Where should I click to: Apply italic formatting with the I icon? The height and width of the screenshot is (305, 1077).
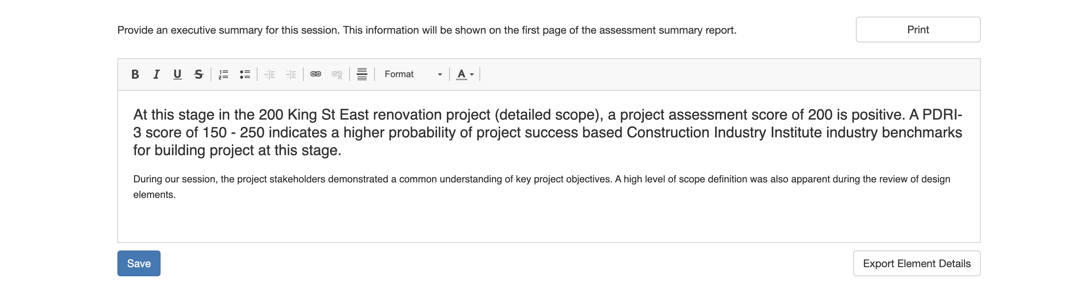pos(156,75)
